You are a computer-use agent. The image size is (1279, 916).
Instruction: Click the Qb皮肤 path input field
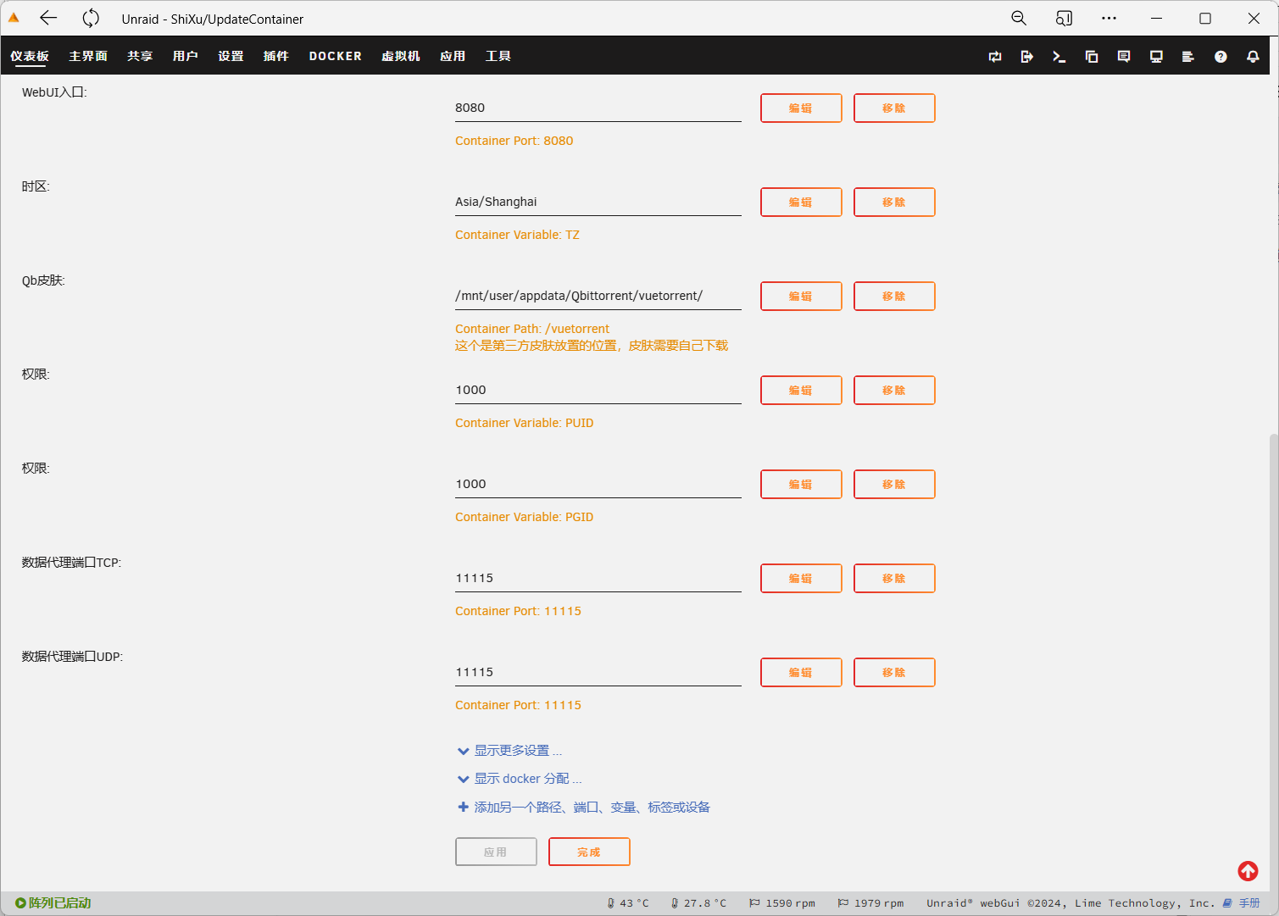(598, 296)
